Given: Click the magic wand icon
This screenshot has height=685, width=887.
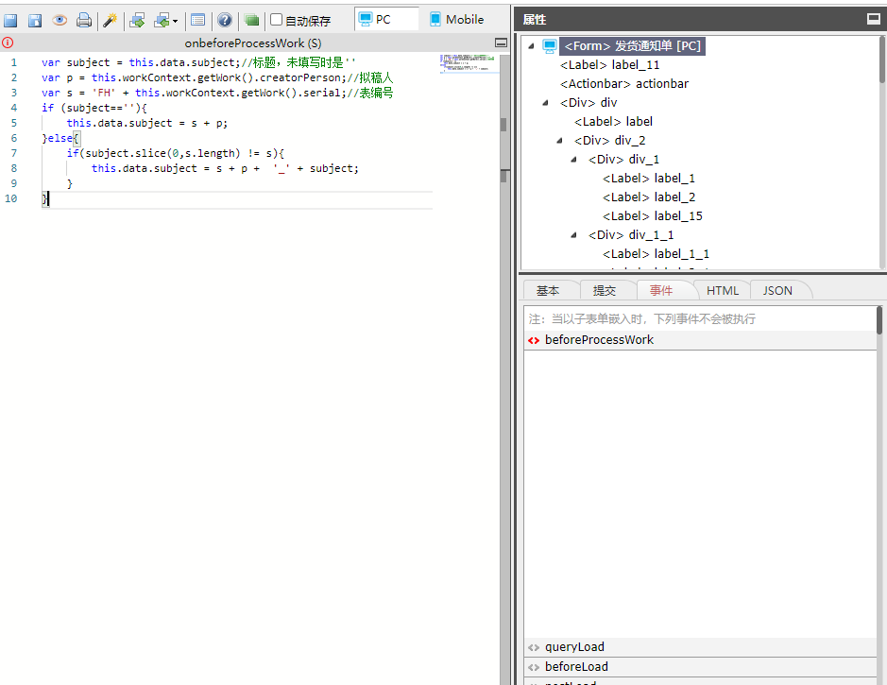Looking at the screenshot, I should (x=111, y=20).
